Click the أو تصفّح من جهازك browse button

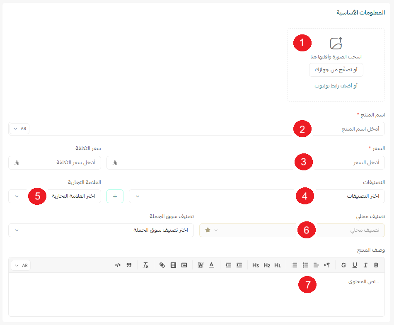click(336, 70)
